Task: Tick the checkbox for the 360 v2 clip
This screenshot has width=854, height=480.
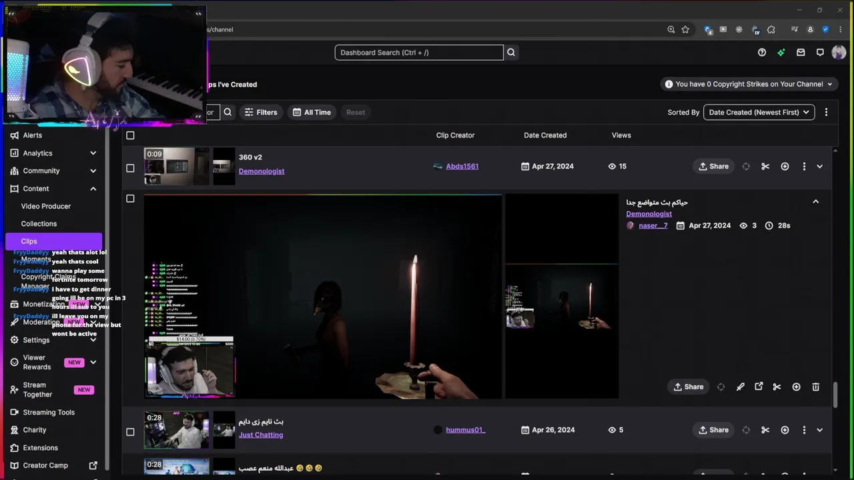Action: point(130,168)
